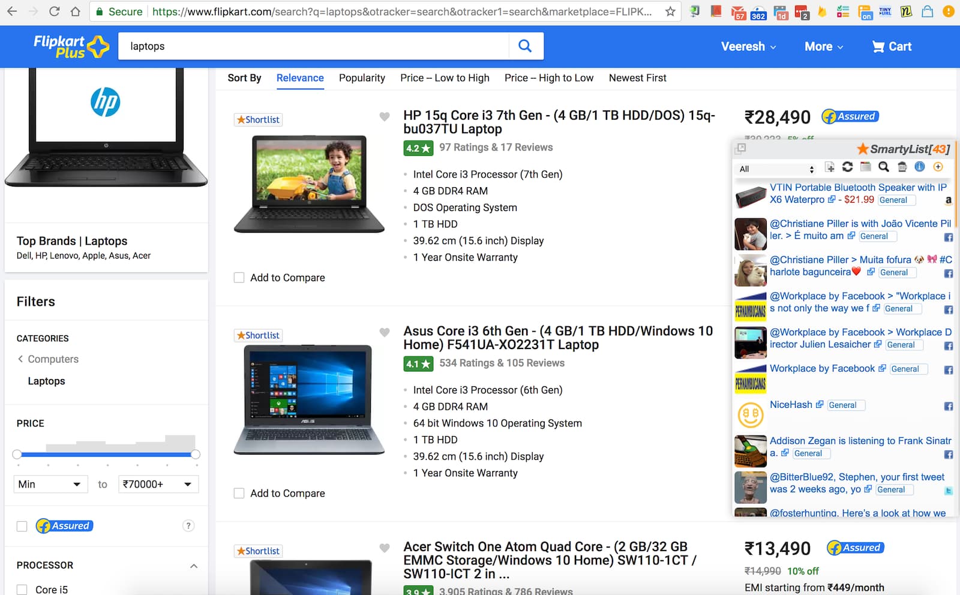
Task: Click the refresh icon in SmartyList panel
Action: [847, 167]
